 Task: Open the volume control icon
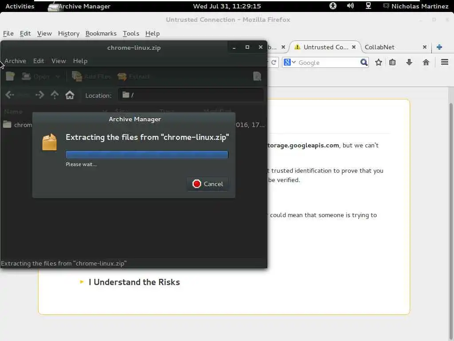(x=350, y=6)
